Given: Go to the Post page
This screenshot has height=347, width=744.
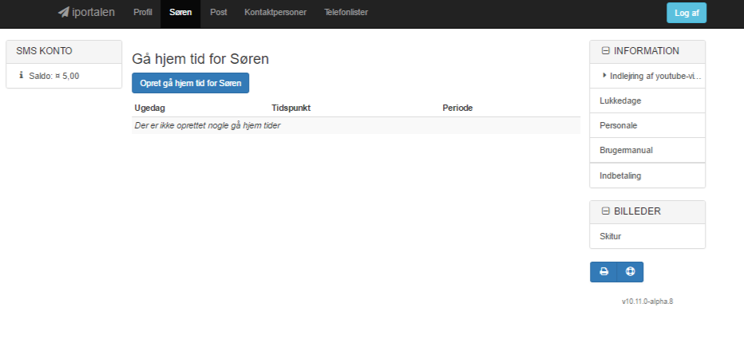Looking at the screenshot, I should coord(218,13).
